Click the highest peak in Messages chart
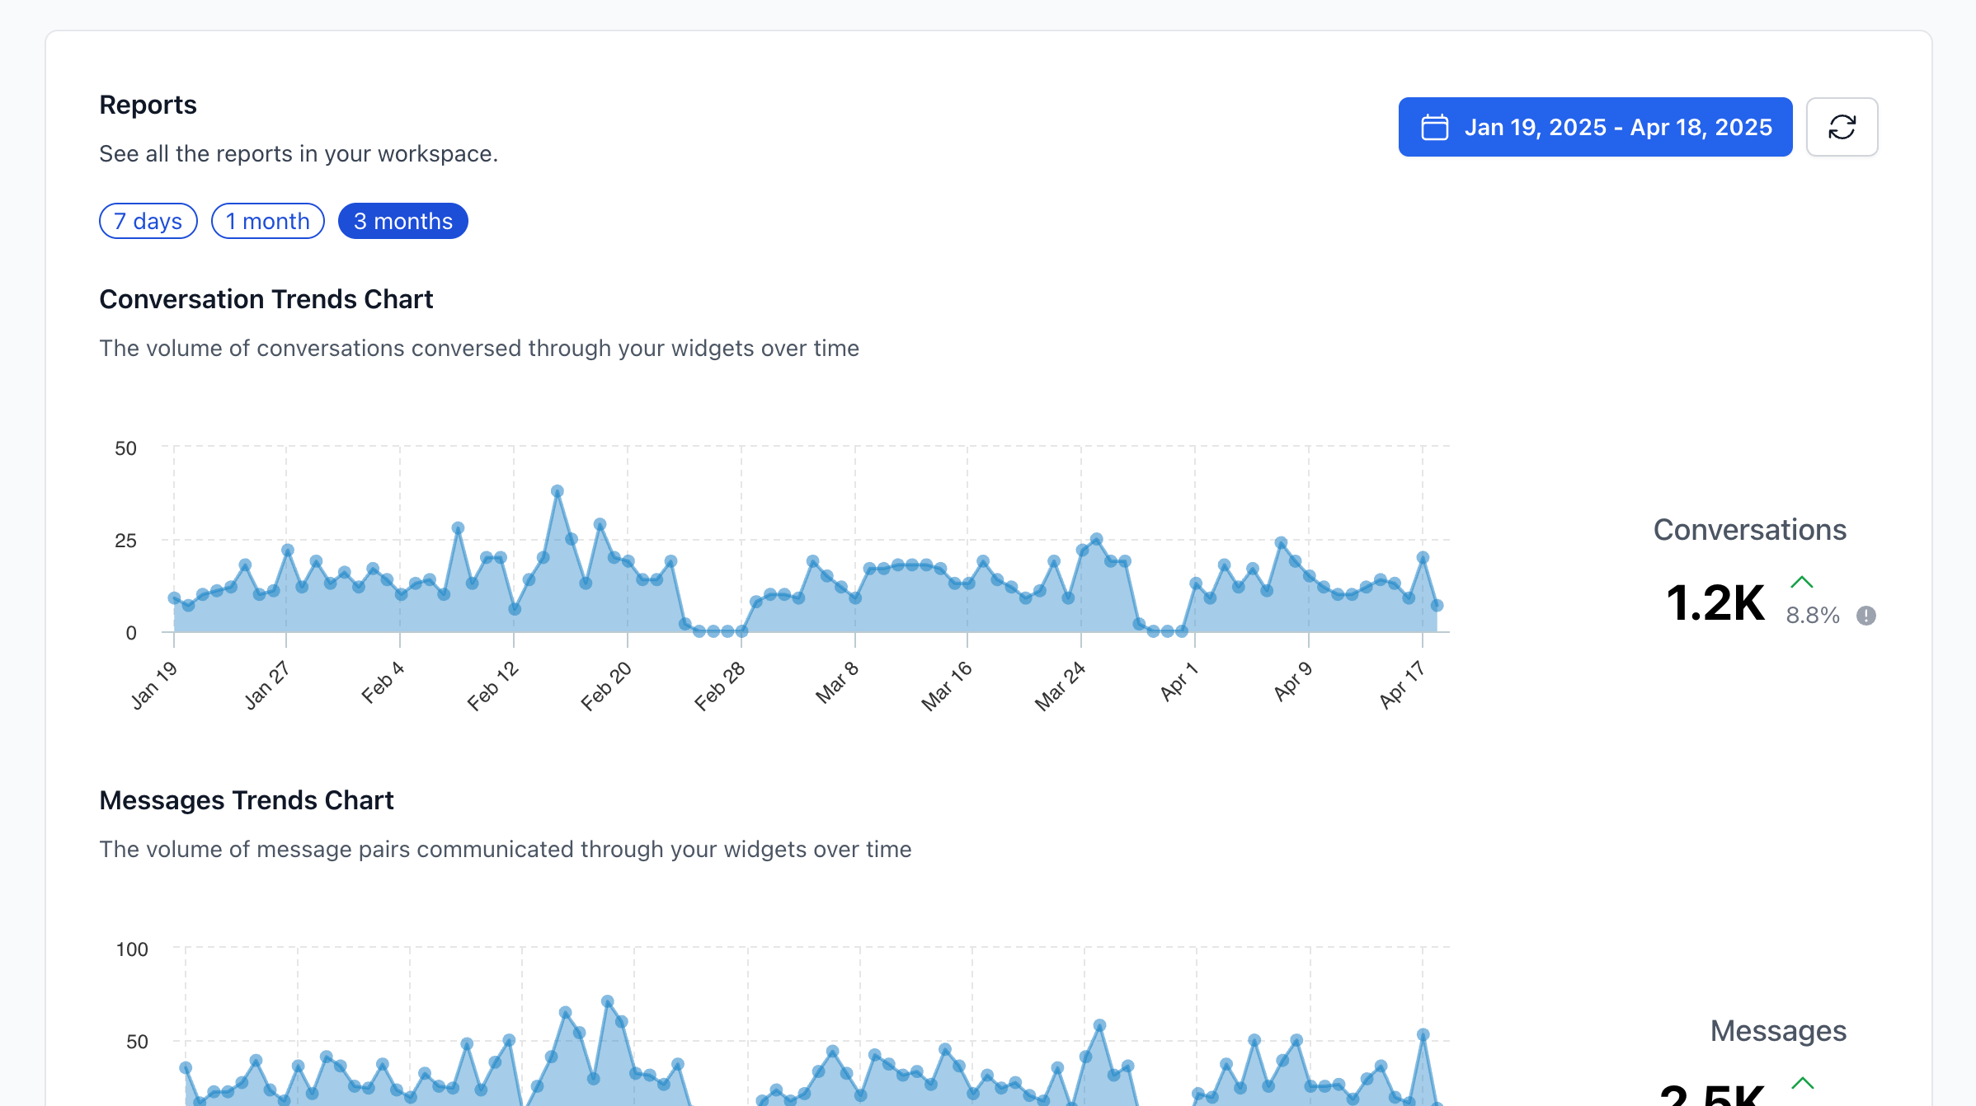 (608, 1002)
